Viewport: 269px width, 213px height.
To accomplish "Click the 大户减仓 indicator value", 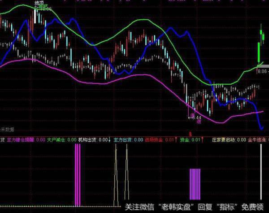I will pos(72,140).
